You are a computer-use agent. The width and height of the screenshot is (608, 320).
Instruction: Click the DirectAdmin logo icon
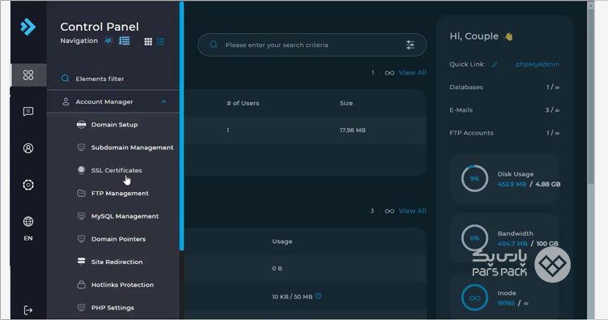tap(28, 27)
